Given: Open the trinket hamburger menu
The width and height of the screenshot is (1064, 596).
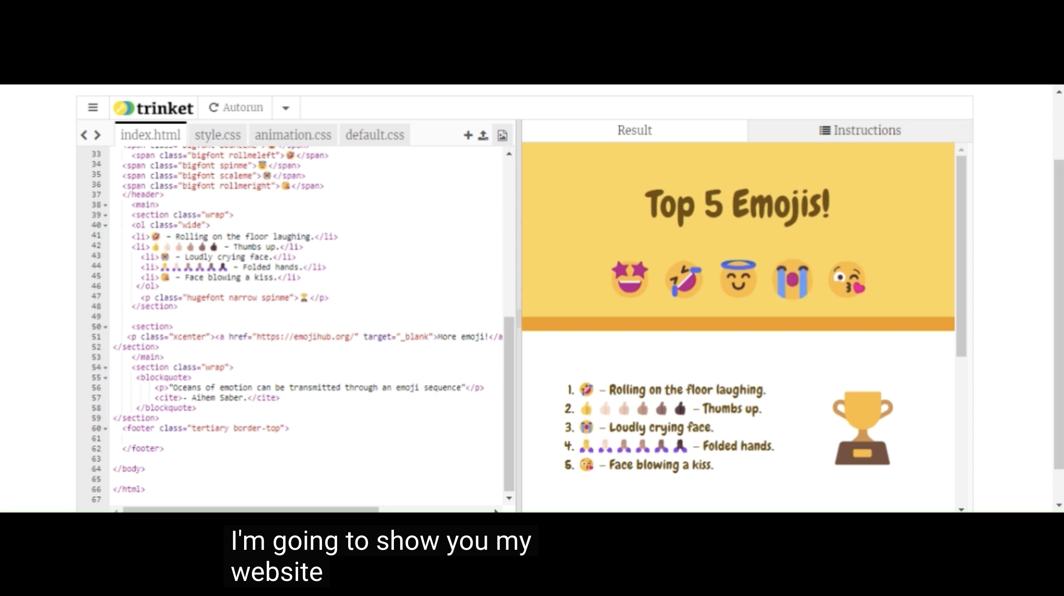Looking at the screenshot, I should (x=92, y=107).
